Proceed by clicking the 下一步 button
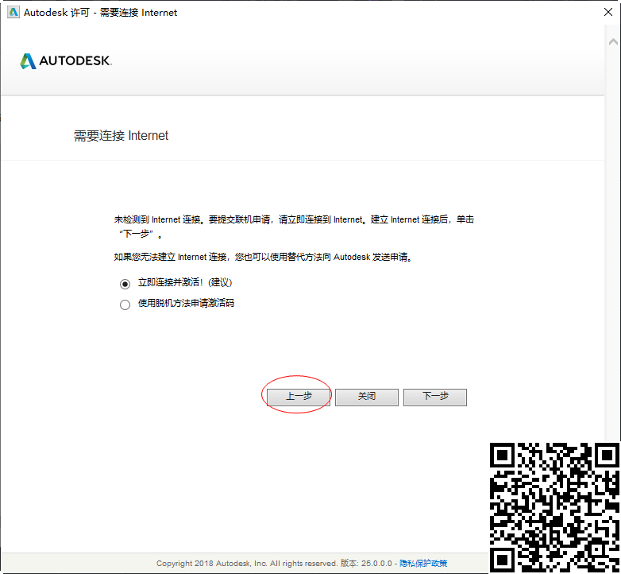 (x=434, y=397)
